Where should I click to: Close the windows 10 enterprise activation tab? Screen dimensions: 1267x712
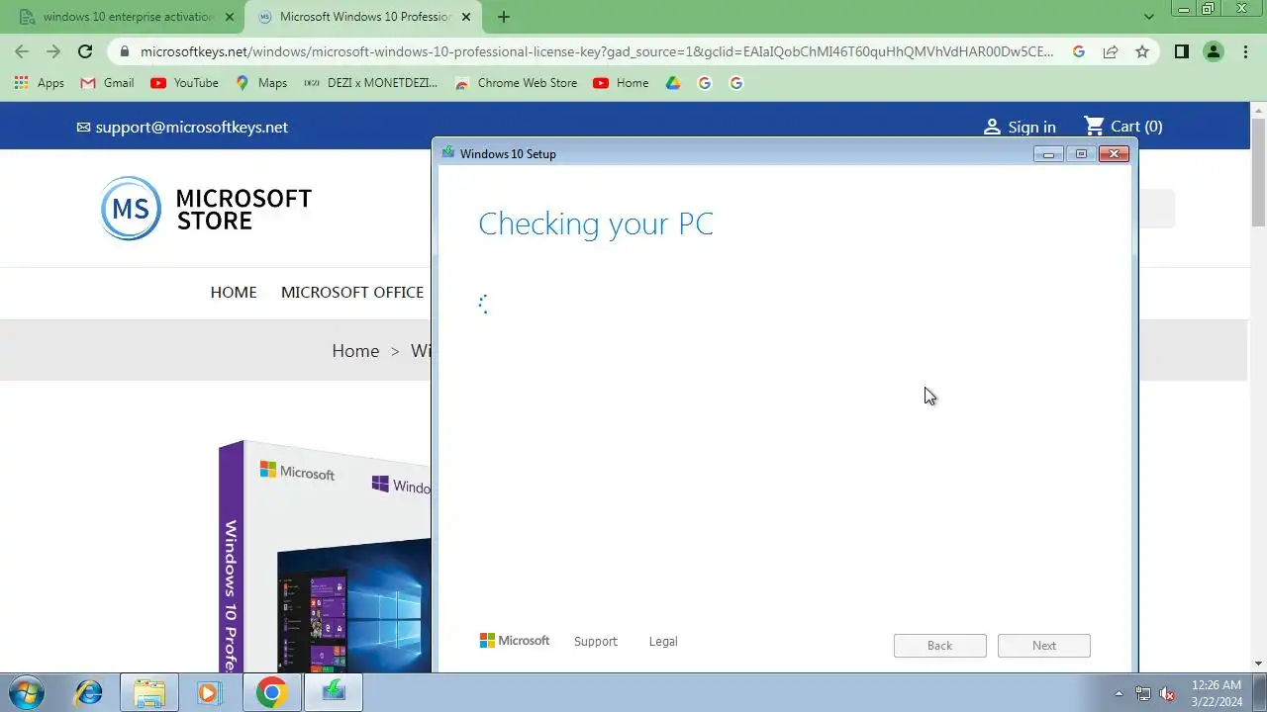[x=230, y=17]
